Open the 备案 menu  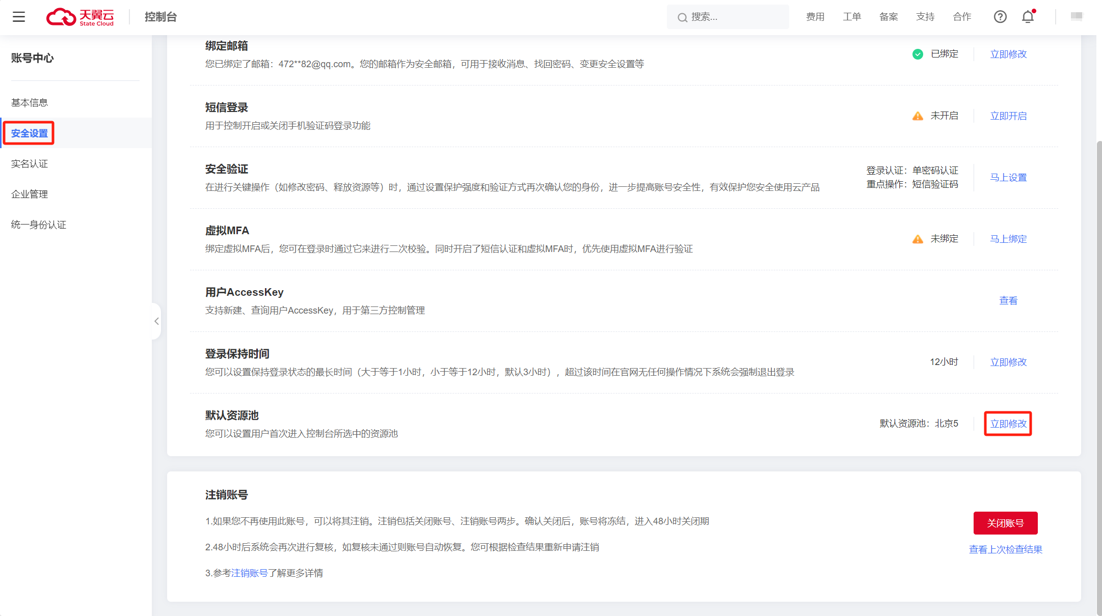pyautogui.click(x=889, y=17)
